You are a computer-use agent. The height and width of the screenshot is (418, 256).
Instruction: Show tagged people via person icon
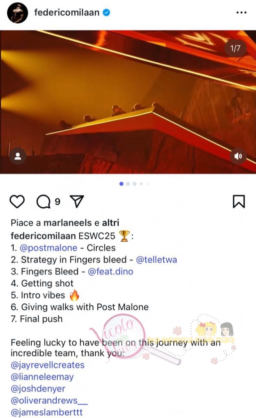coord(18,156)
